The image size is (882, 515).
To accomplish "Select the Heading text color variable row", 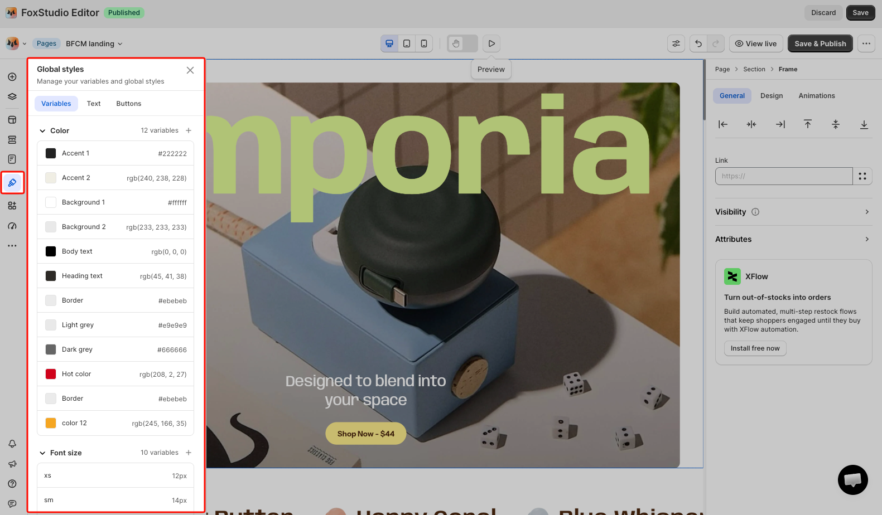I will coord(115,276).
